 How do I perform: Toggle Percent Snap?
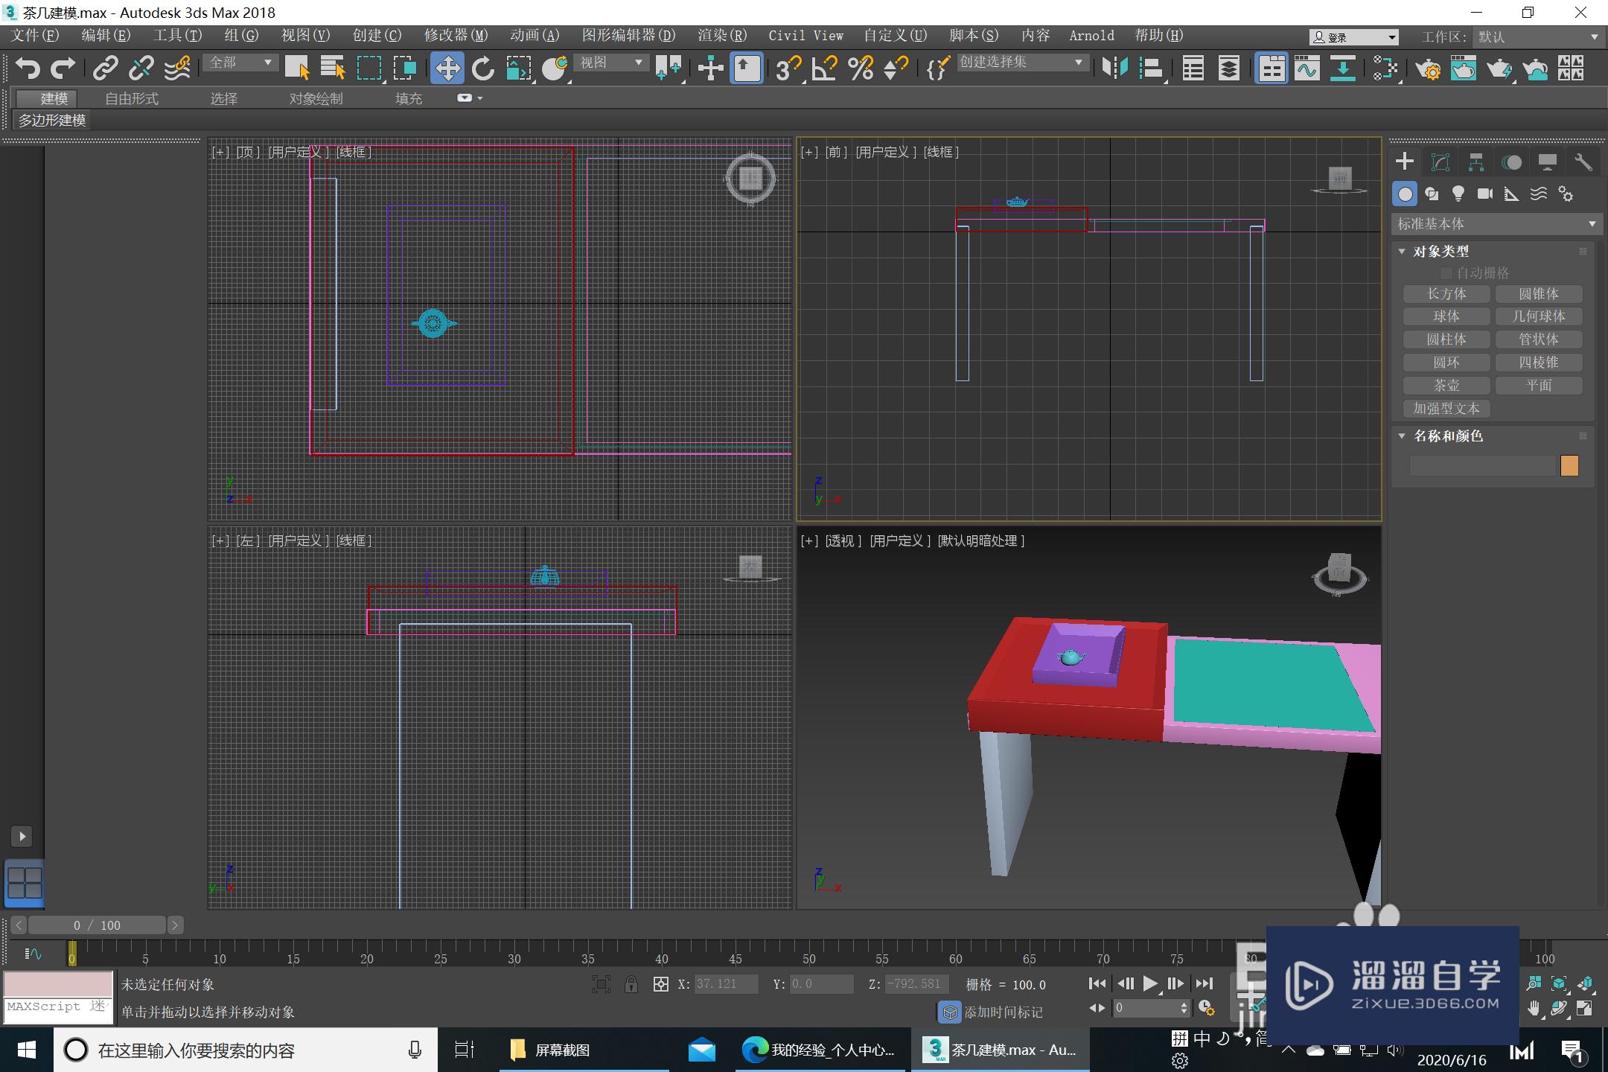pos(861,68)
